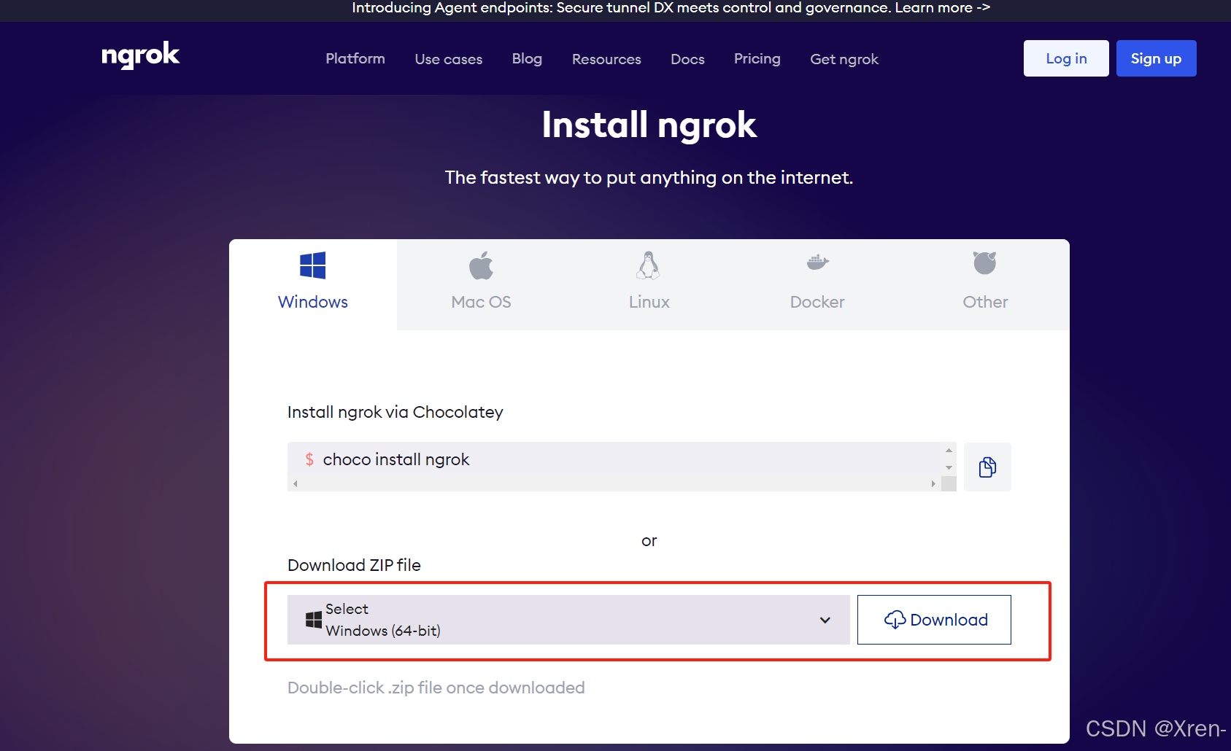
Task: Open the Windows (64-bit) platform dropdown
Action: pos(825,620)
